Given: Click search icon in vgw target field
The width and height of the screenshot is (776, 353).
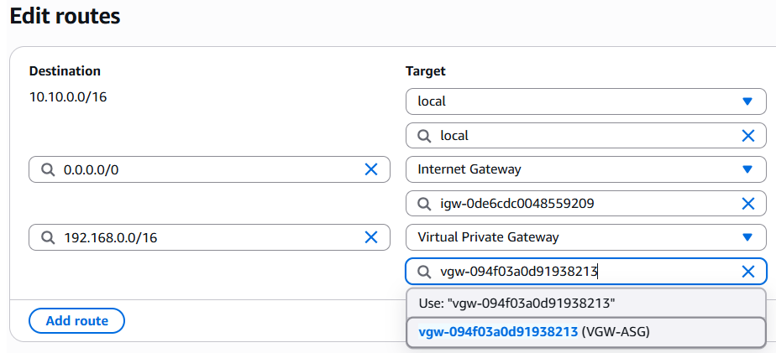Looking at the screenshot, I should [424, 272].
